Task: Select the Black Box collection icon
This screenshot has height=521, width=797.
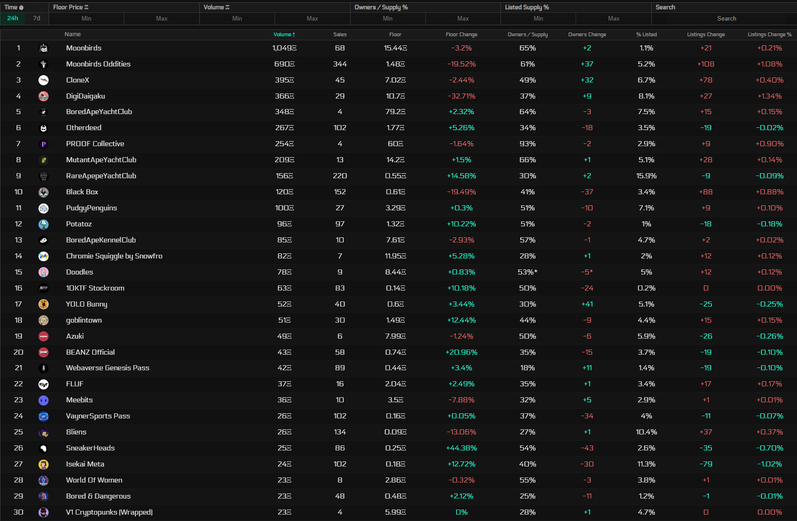Action: 44,192
